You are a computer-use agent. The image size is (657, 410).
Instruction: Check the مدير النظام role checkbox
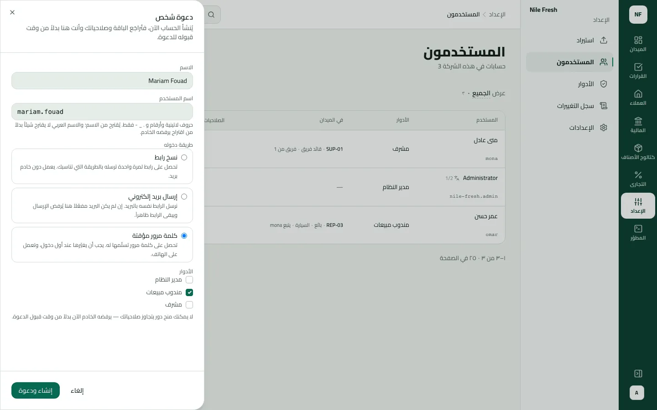[x=189, y=280]
